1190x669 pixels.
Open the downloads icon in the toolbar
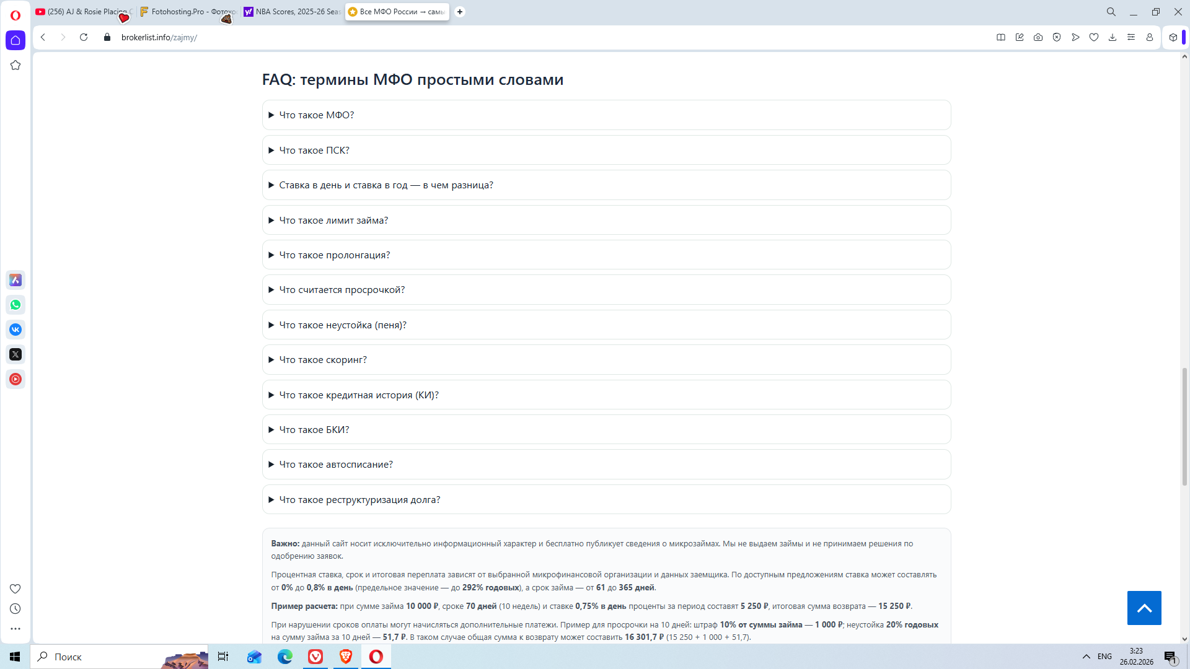click(x=1113, y=37)
